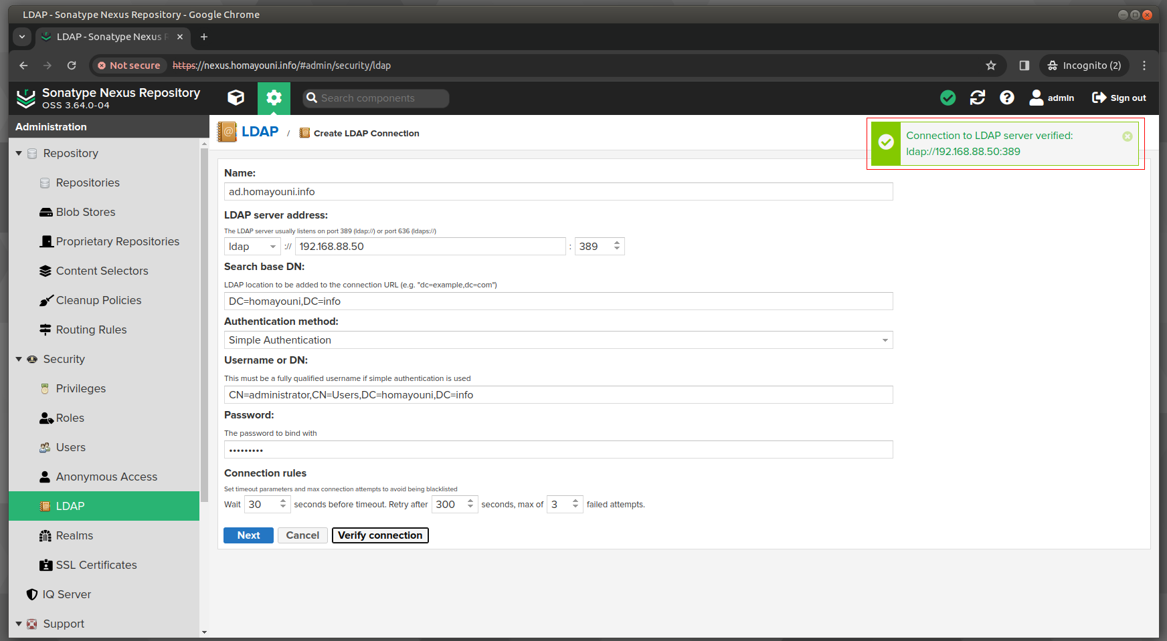Click the Name input field
1167x641 pixels.
tap(558, 192)
